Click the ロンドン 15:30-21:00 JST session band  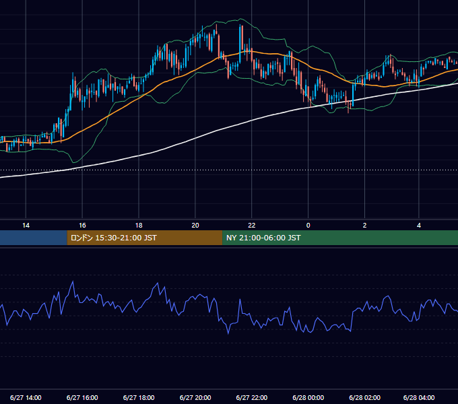pos(145,238)
